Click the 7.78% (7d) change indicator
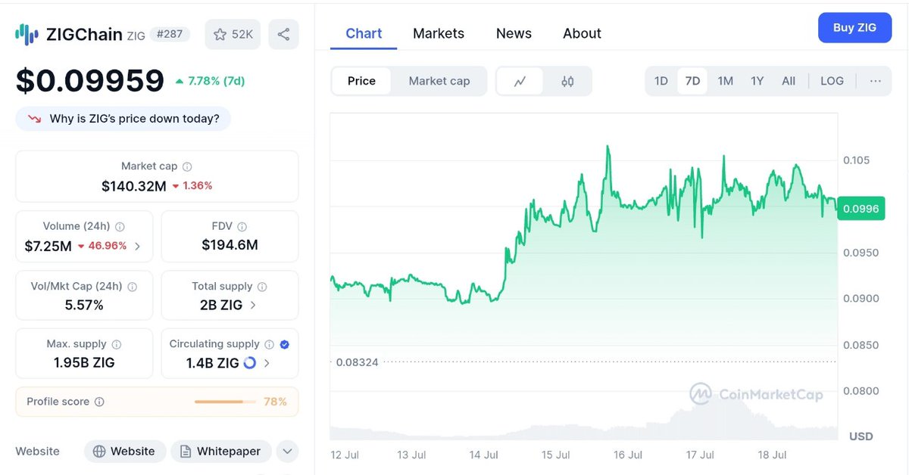 tap(211, 81)
